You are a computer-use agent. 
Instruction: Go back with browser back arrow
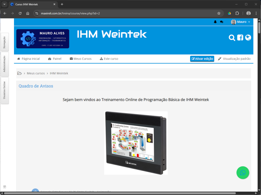tap(5, 13)
